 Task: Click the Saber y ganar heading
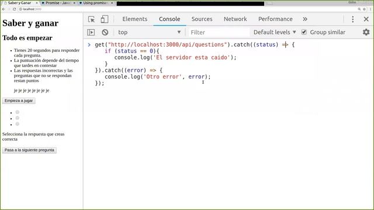coord(30,23)
